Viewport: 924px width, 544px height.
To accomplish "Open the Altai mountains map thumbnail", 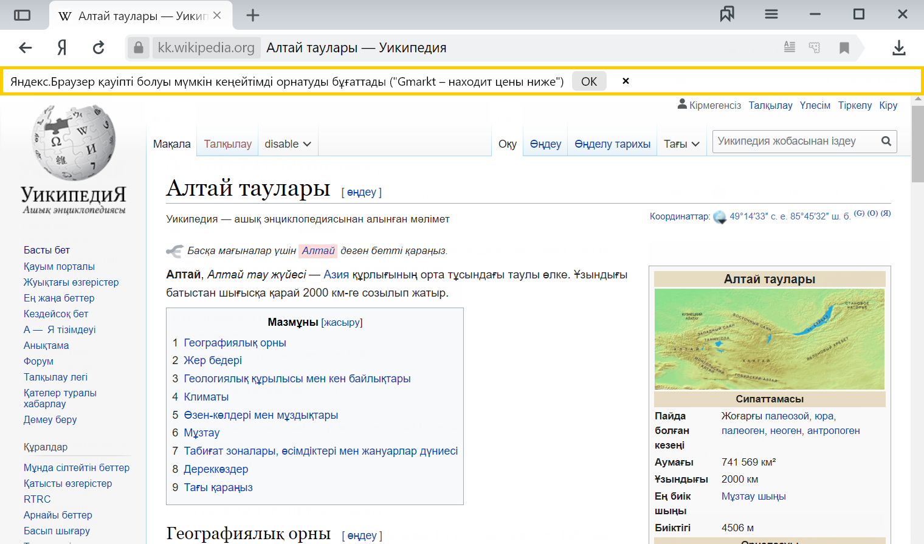I will coord(770,339).
